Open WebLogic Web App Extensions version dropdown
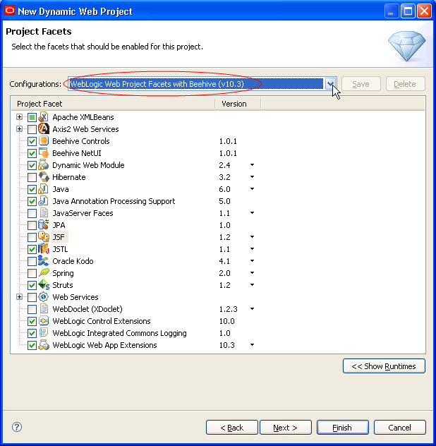Screen dimensions: 436x446 [x=252, y=345]
